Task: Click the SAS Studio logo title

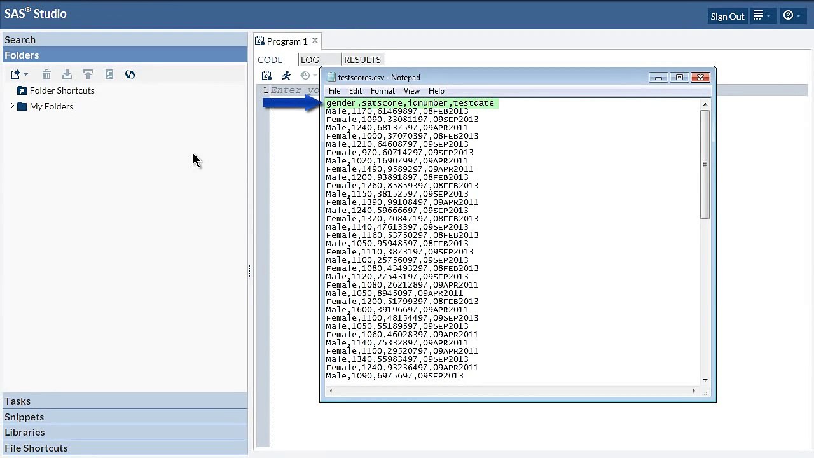Action: pyautogui.click(x=36, y=13)
